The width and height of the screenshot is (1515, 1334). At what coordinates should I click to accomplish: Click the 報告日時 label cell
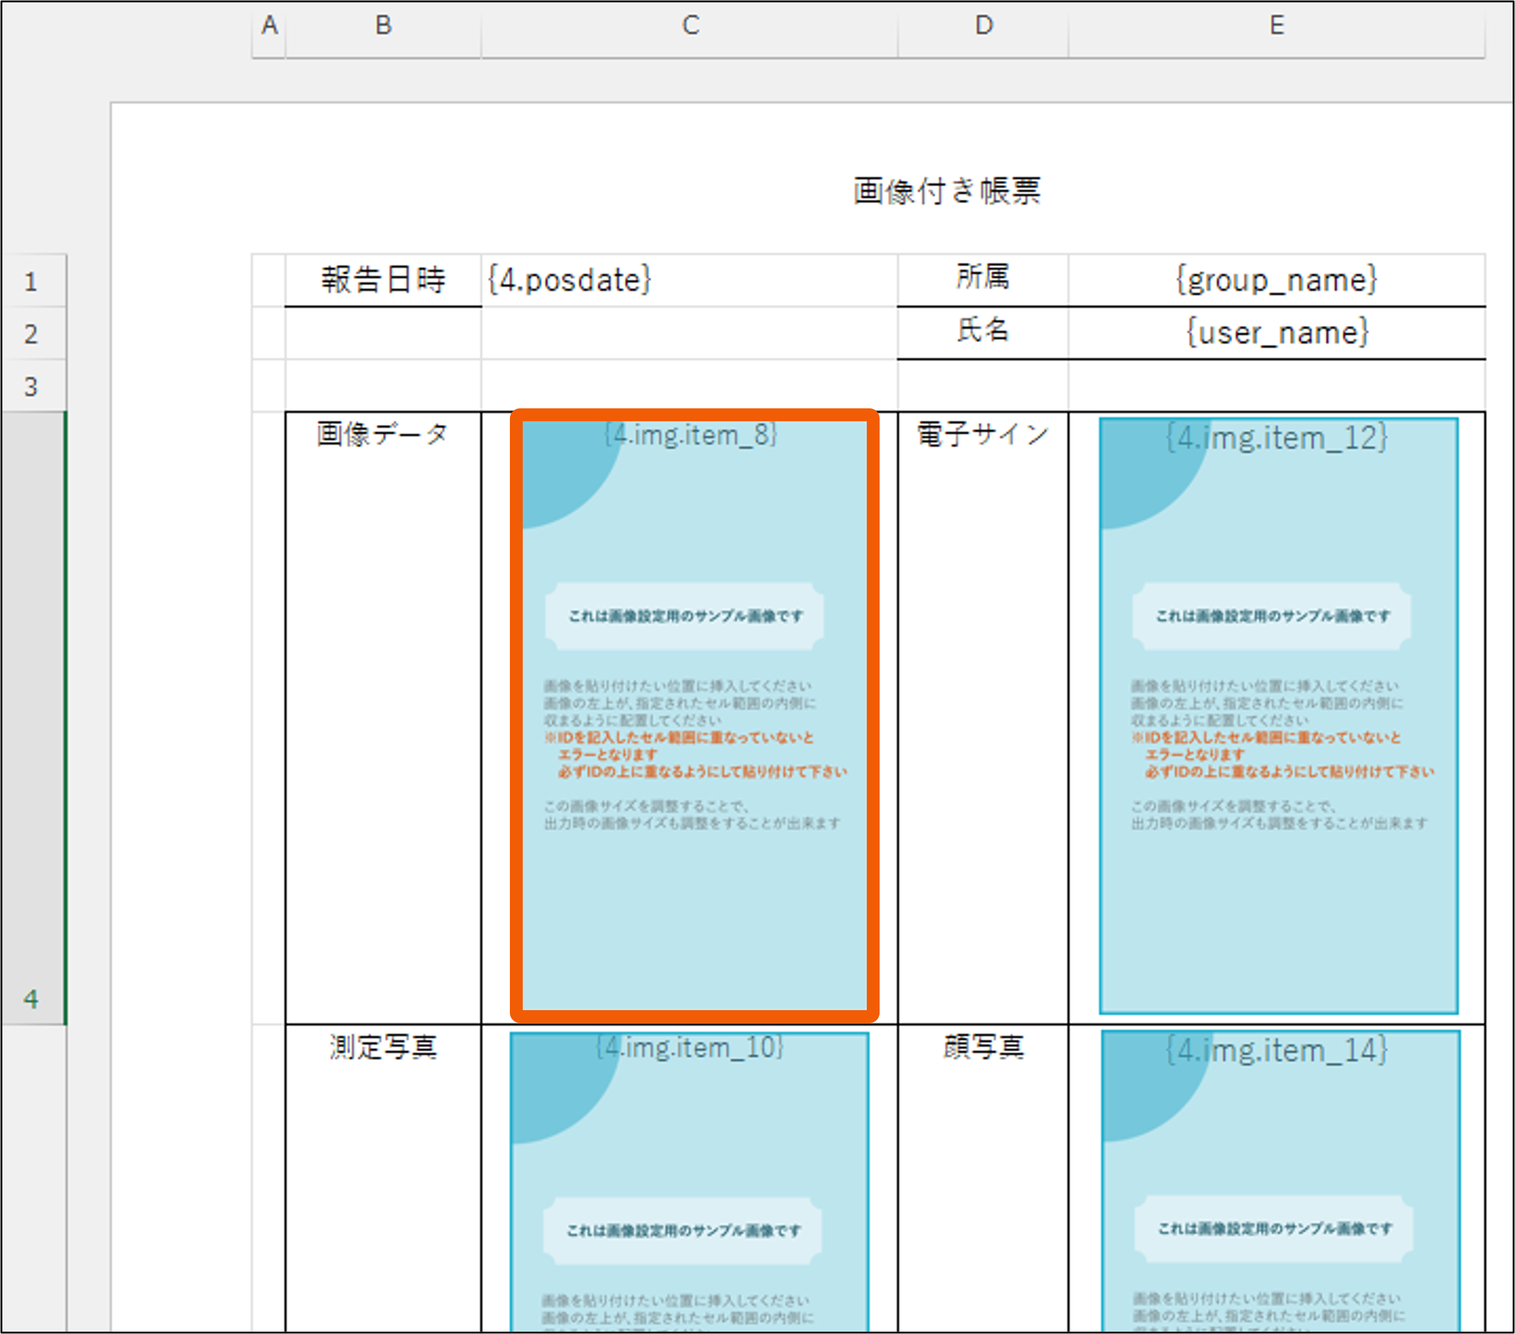383,281
